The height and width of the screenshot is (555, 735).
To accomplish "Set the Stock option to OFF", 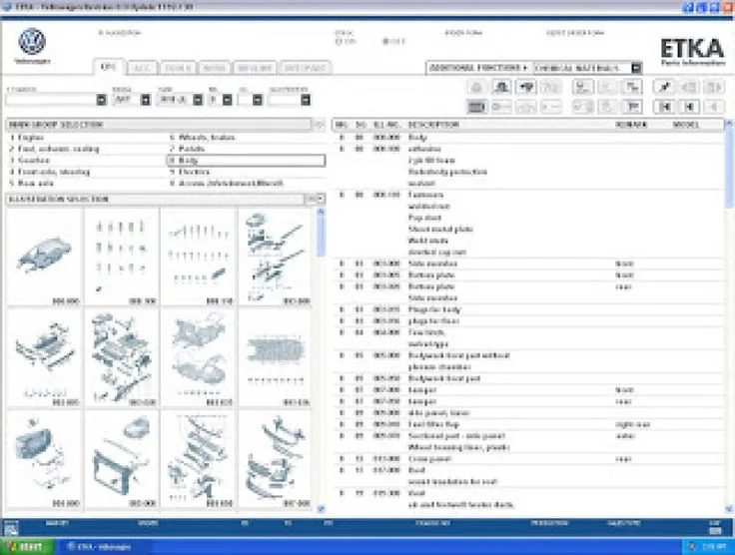I will [386, 42].
